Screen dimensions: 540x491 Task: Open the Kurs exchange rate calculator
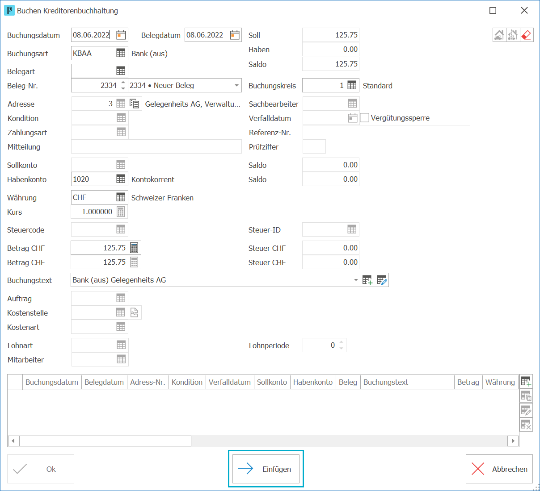tap(121, 212)
